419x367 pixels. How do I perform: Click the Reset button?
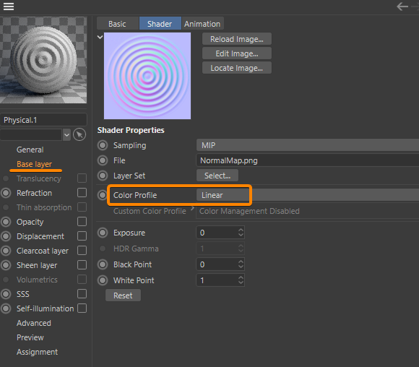point(123,295)
